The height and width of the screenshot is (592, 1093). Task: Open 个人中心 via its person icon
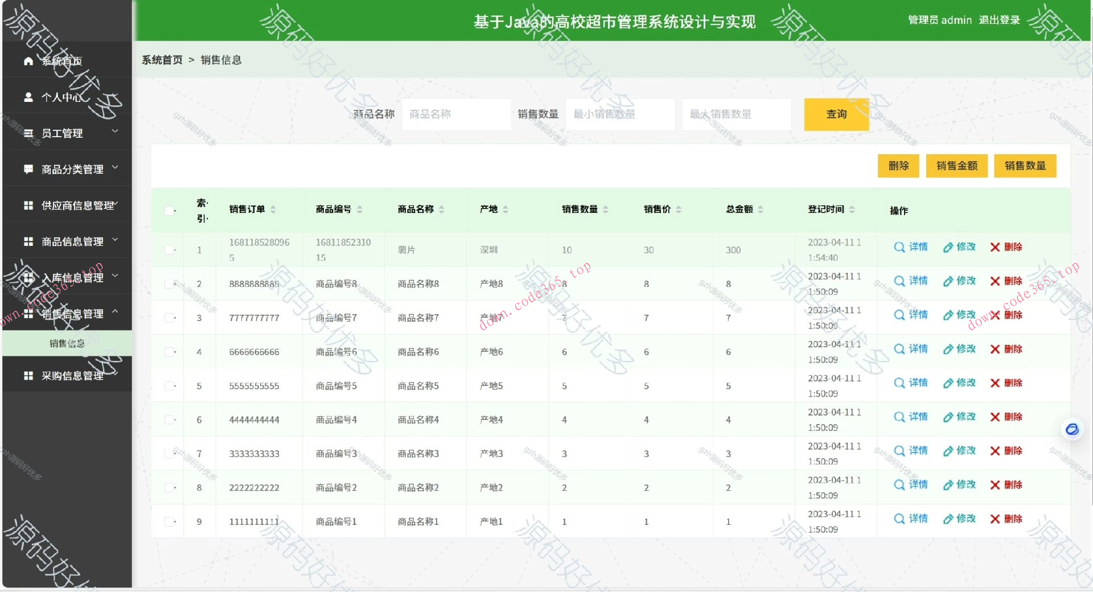(28, 97)
